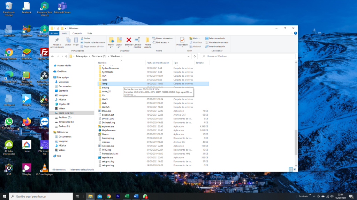Open the Archivo menu tab
The height and width of the screenshot is (200, 357).
coord(54,33)
